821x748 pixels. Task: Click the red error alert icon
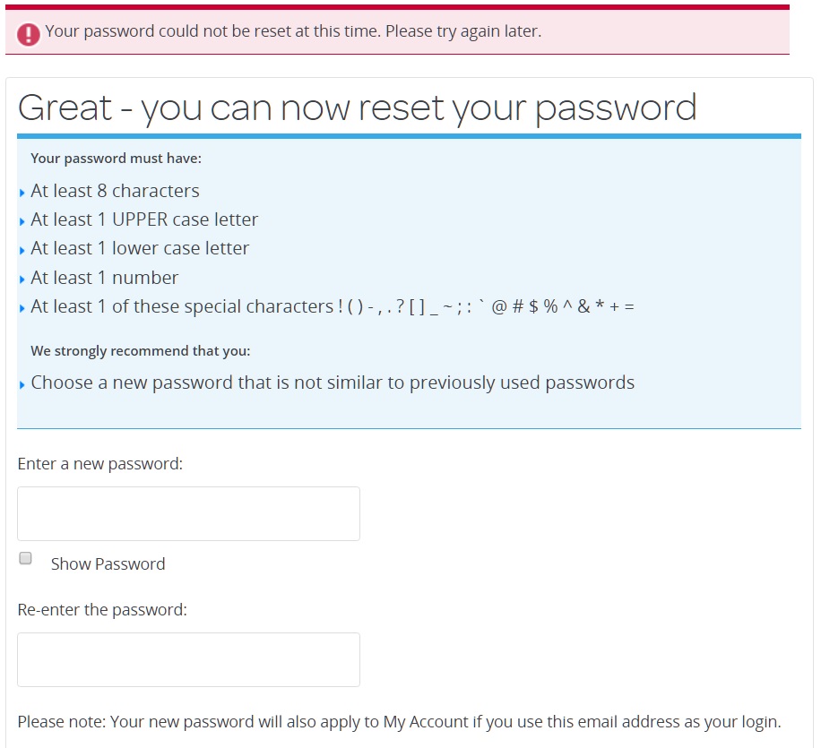coord(29,34)
